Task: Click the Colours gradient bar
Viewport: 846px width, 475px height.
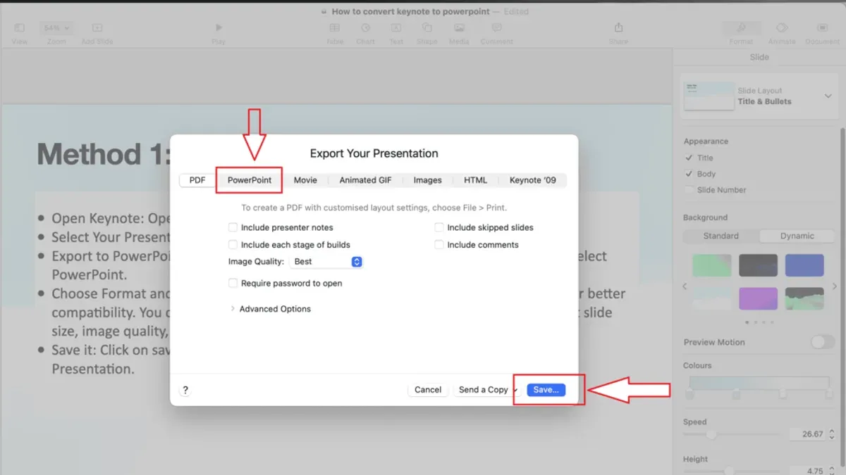Action: (759, 383)
